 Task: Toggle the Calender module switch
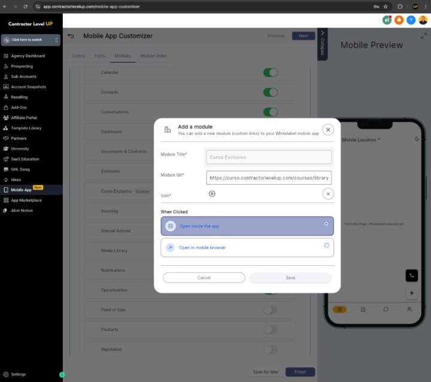point(271,72)
